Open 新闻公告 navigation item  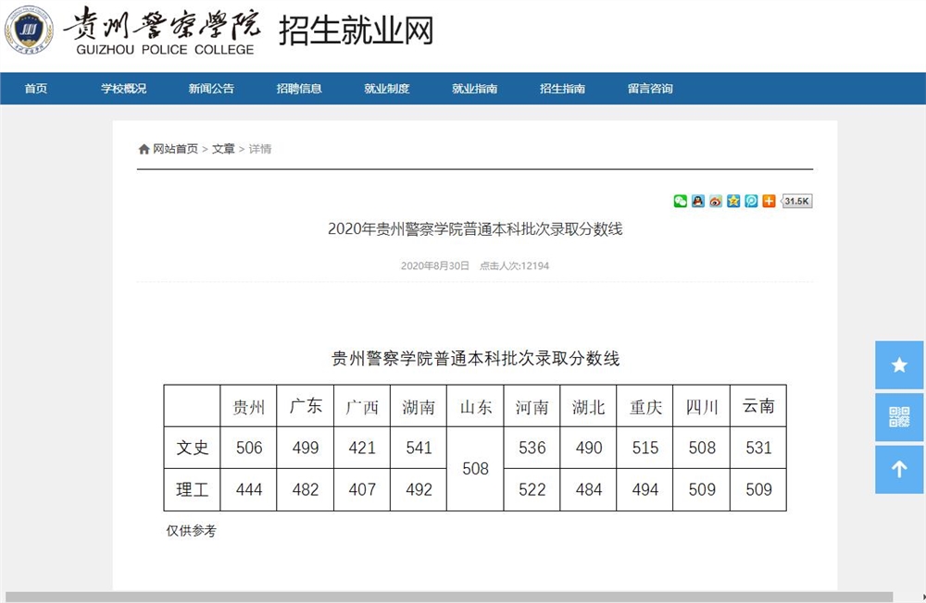point(211,89)
